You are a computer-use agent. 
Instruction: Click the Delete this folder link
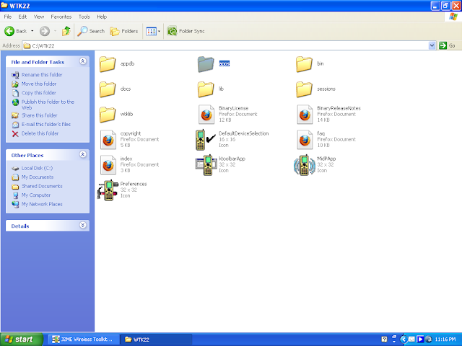pos(40,133)
